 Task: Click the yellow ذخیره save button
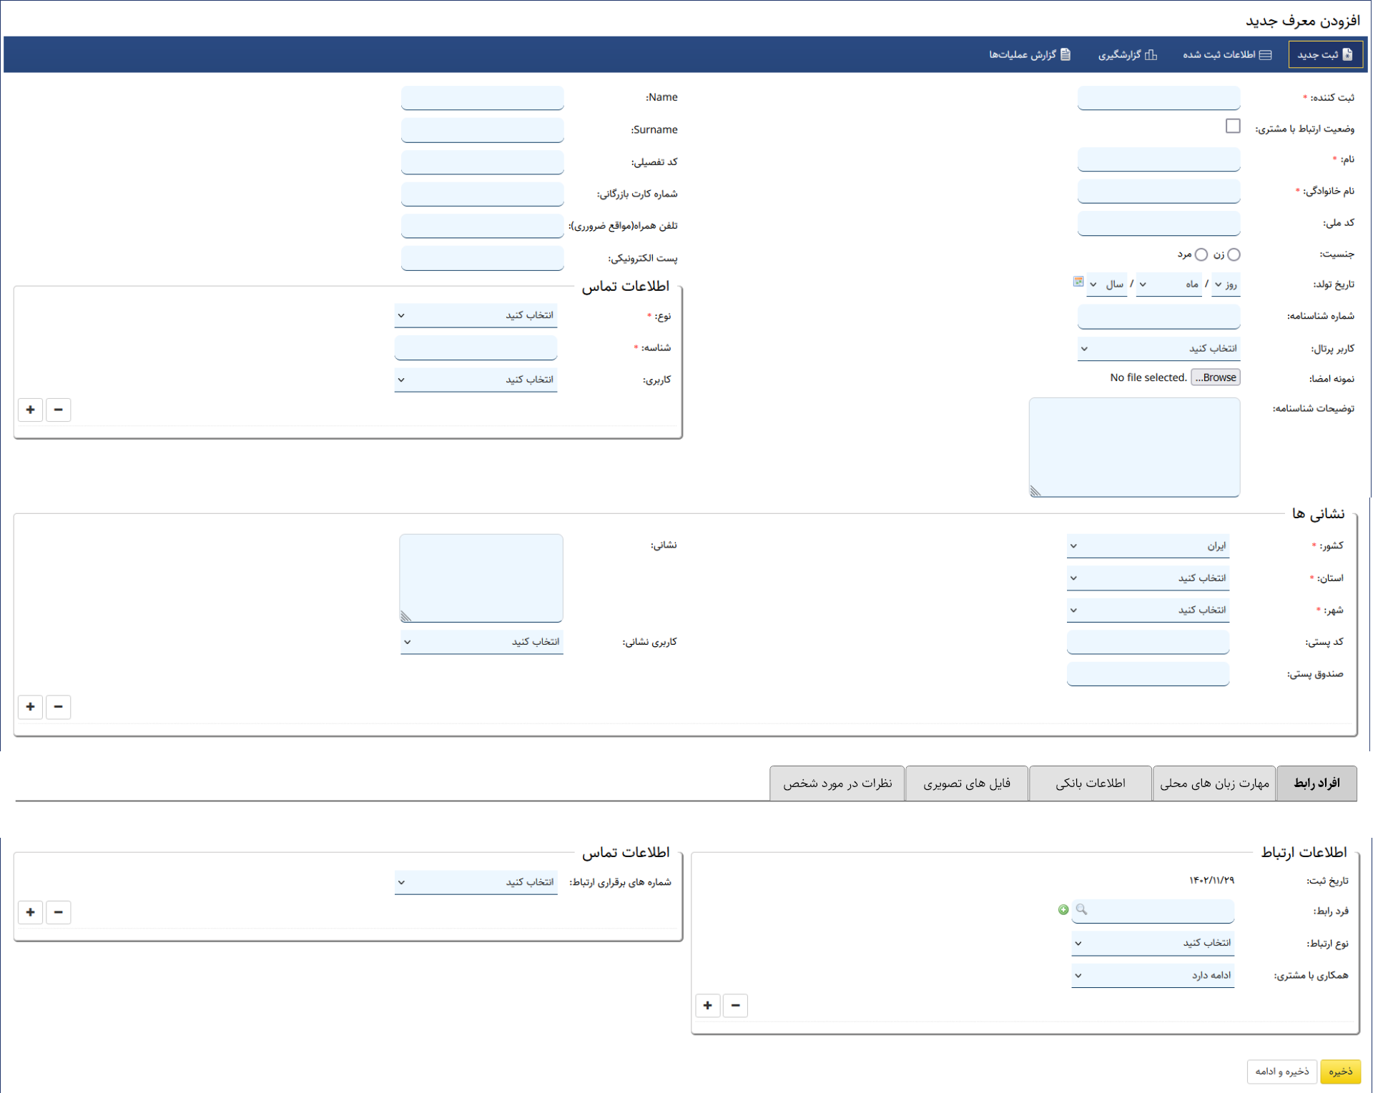pyautogui.click(x=1340, y=1071)
